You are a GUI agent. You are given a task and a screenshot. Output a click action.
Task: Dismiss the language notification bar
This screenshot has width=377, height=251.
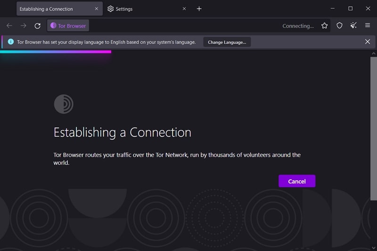(368, 42)
